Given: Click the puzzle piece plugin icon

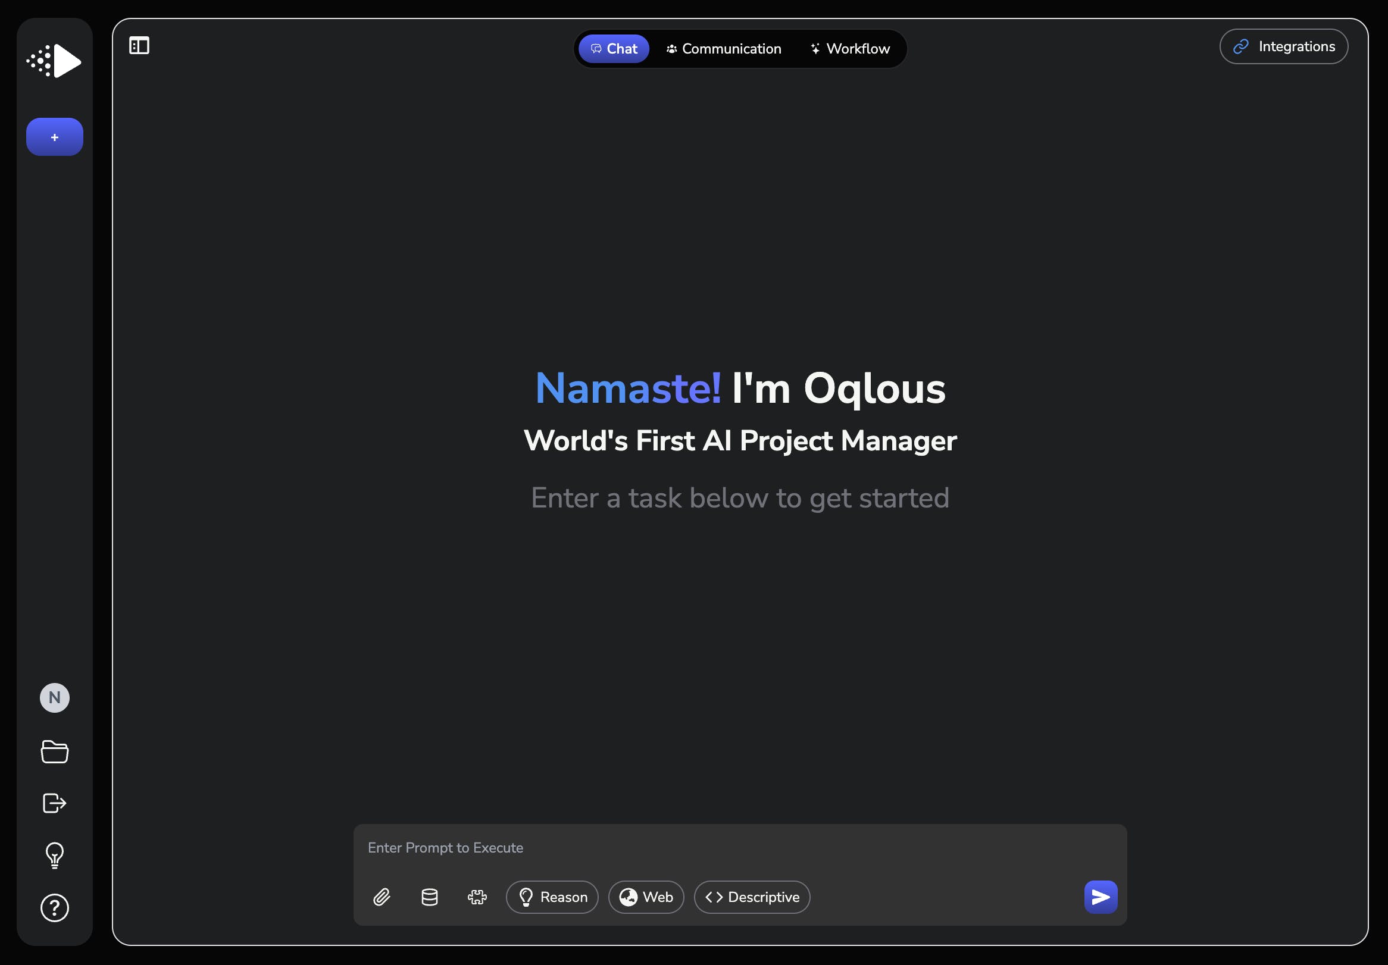Looking at the screenshot, I should point(477,897).
